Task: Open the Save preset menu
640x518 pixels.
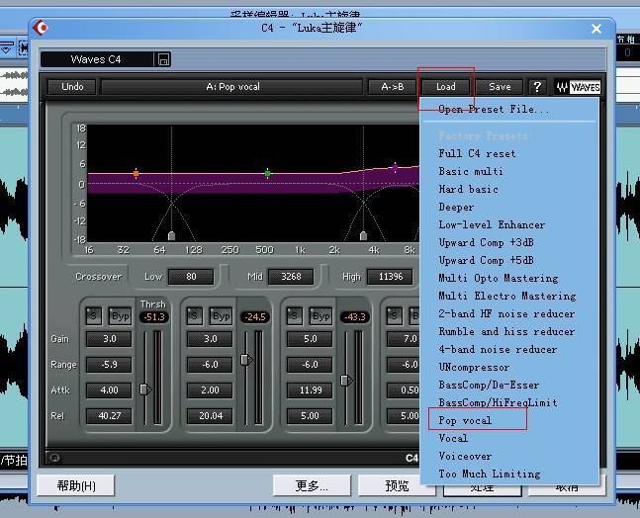Action: coord(500,87)
